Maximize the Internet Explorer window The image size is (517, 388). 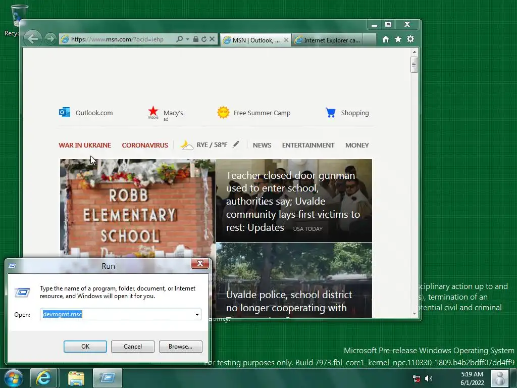click(388, 25)
